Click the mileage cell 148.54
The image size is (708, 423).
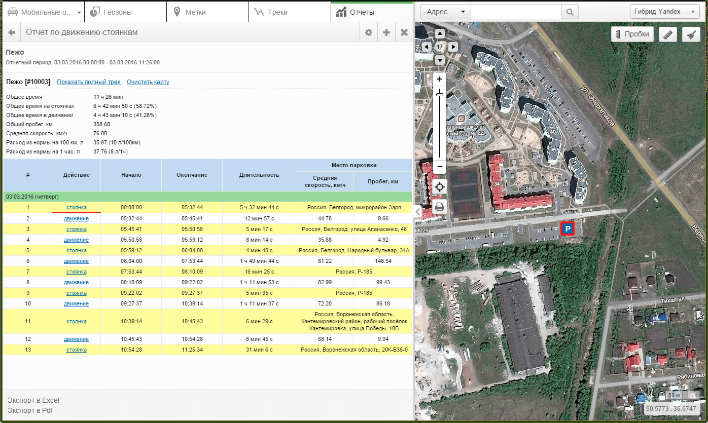382,261
